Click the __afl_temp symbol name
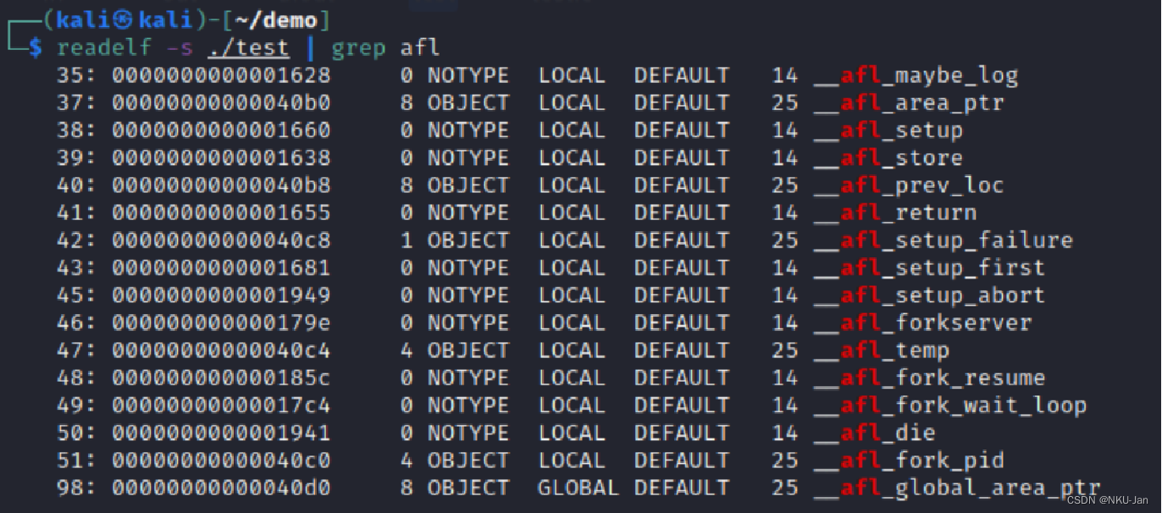Viewport: 1162px width, 513px height. pyautogui.click(x=881, y=350)
